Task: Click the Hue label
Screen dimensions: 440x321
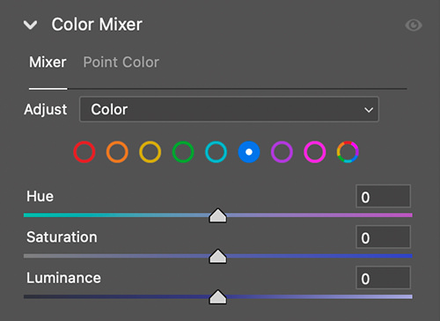Action: pos(40,196)
